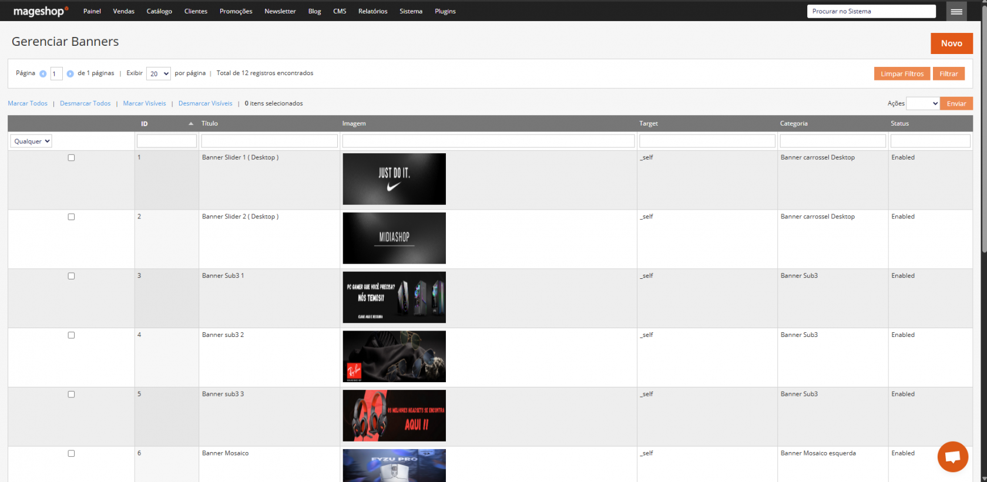Viewport: 987px width, 482px height.
Task: Open the Ações dropdown
Action: [x=923, y=103]
